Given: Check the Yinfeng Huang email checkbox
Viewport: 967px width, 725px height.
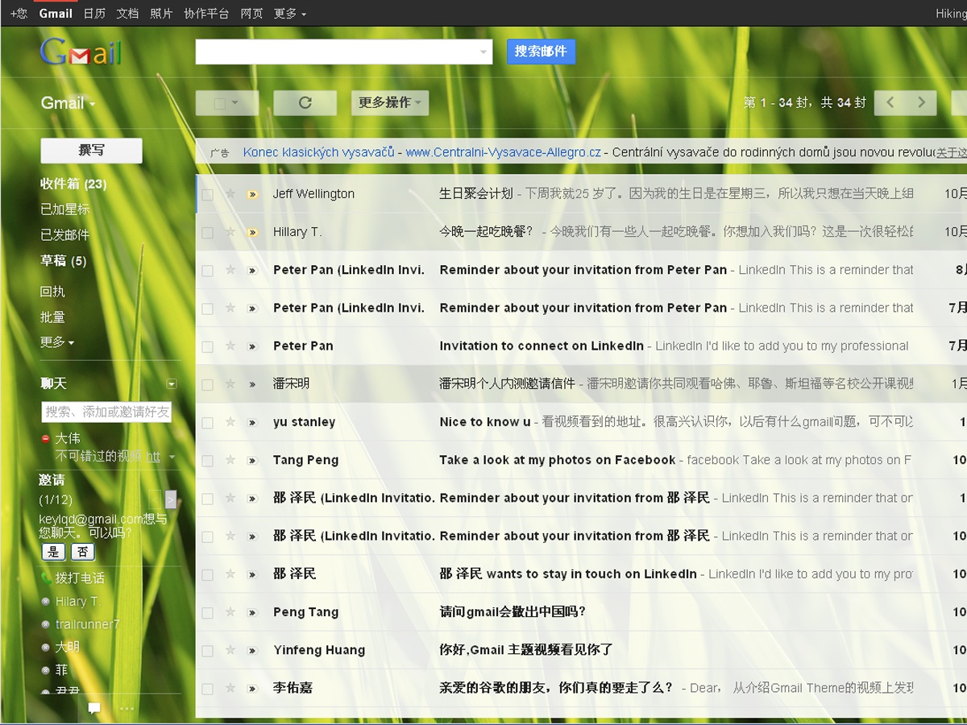Looking at the screenshot, I should click(x=207, y=651).
